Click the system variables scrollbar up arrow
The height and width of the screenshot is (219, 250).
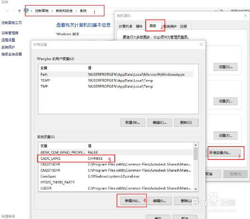(x=196, y=145)
